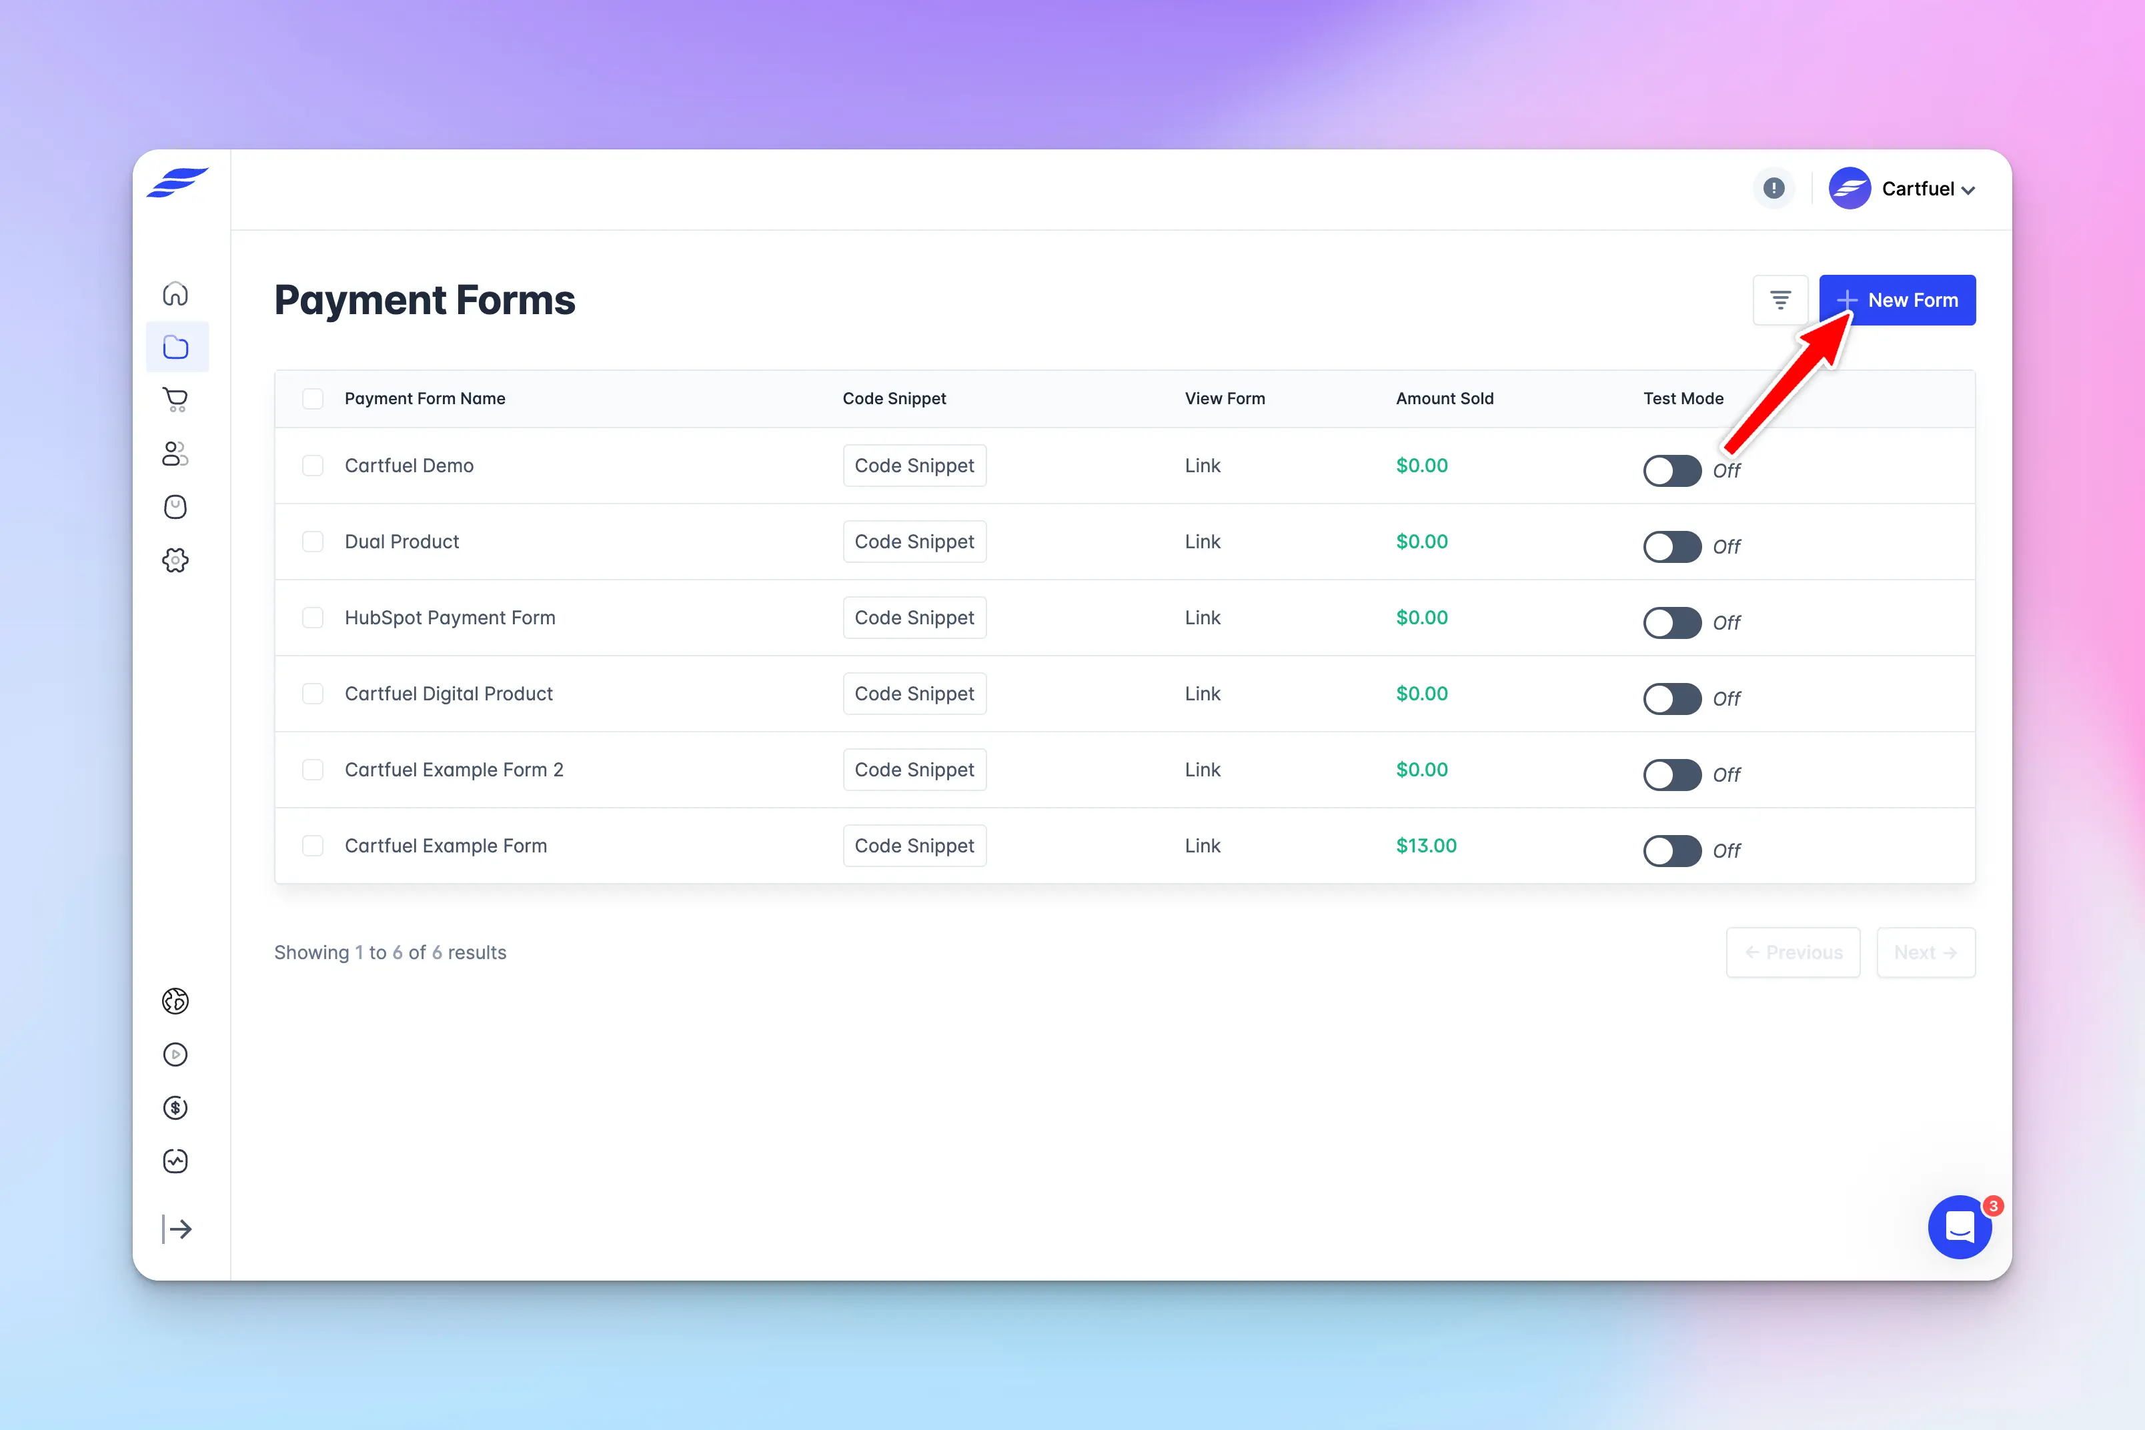Click the Showing 1 to 6 results text
Viewport: 2145px width, 1430px height.
pyautogui.click(x=390, y=952)
